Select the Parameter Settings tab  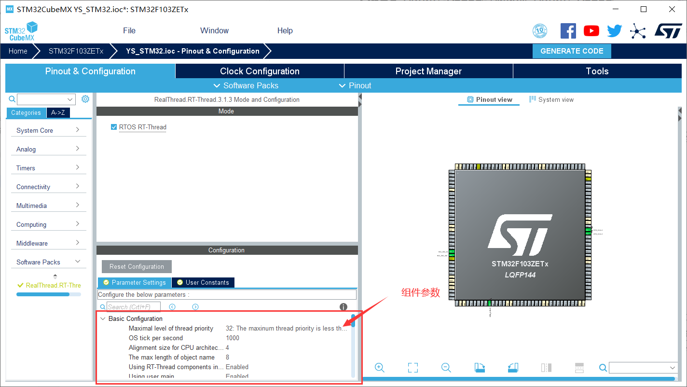pyautogui.click(x=135, y=282)
